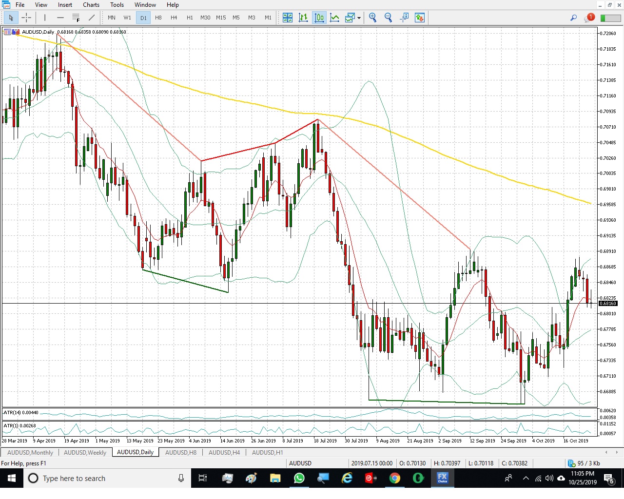Select the Fibonacci retracement tool
624x499 pixels.
pos(76,18)
